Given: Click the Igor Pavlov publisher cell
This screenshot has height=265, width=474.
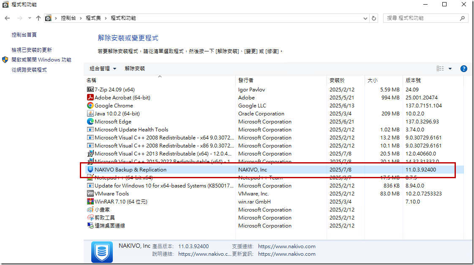Looking at the screenshot, I should tap(251, 90).
